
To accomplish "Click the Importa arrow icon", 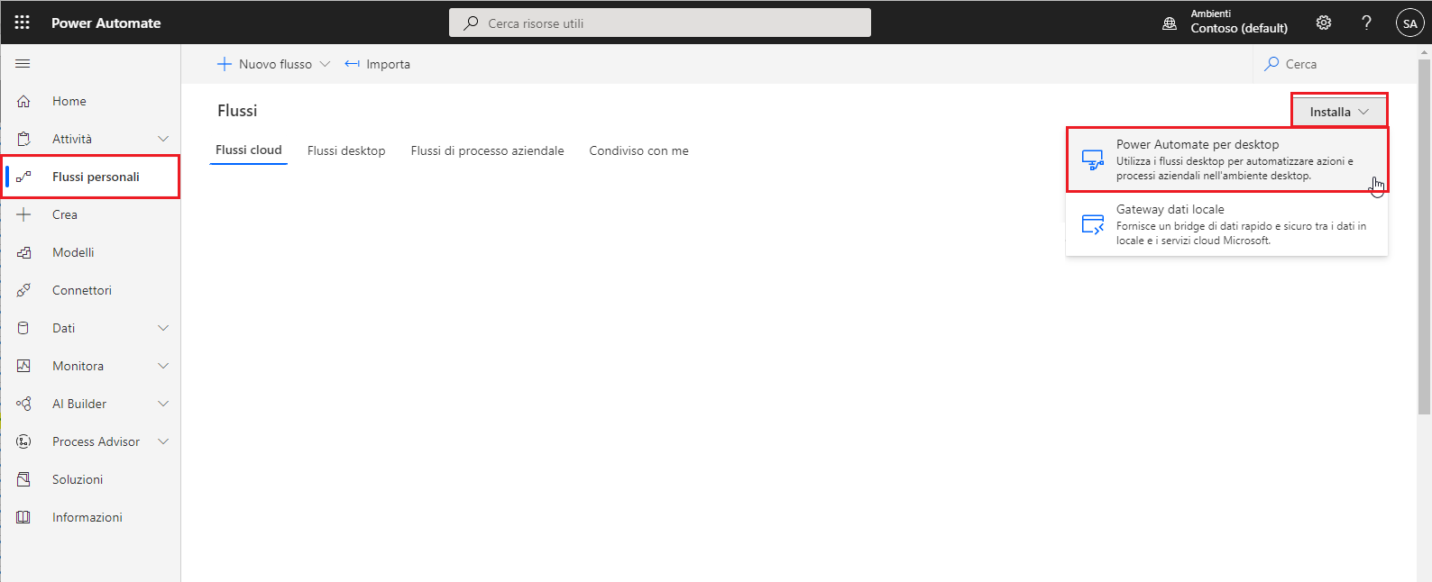I will point(353,64).
